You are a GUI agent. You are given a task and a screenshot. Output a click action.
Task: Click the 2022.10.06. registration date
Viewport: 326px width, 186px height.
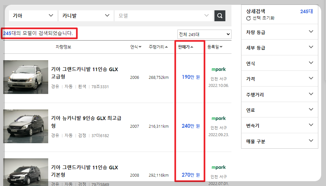(x=219, y=86)
